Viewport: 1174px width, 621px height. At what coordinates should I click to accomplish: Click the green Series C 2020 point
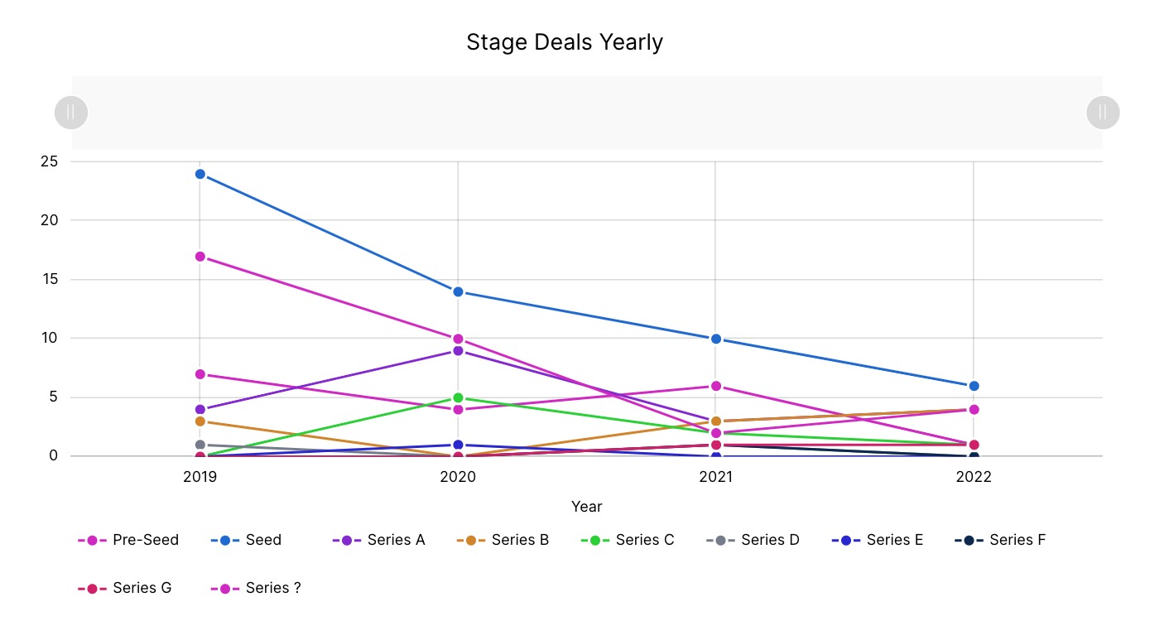458,397
